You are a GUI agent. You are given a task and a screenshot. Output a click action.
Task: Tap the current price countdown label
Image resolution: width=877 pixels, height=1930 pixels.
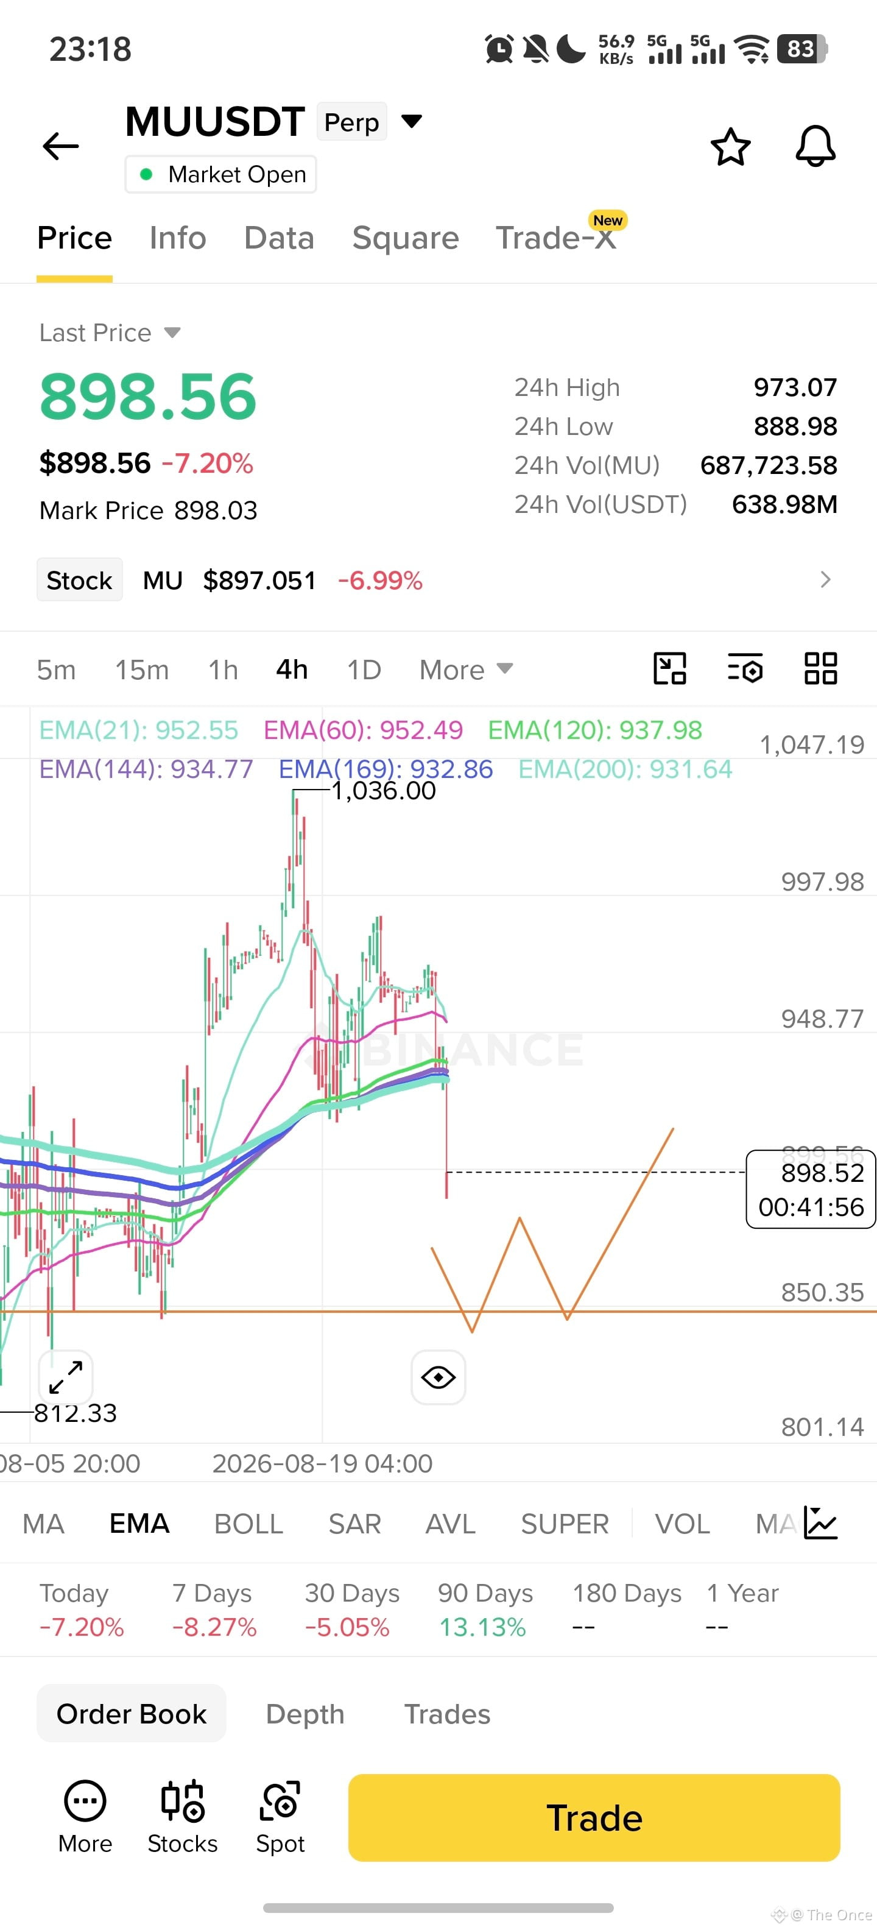pos(811,1189)
